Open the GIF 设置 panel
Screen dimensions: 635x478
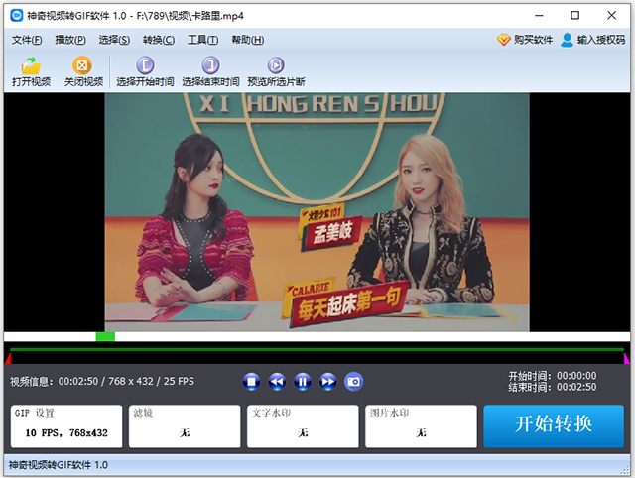(x=66, y=426)
